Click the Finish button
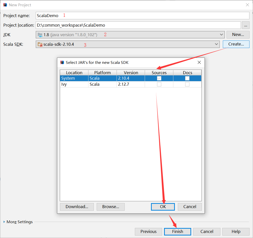The height and width of the screenshot is (238, 253). 177,231
